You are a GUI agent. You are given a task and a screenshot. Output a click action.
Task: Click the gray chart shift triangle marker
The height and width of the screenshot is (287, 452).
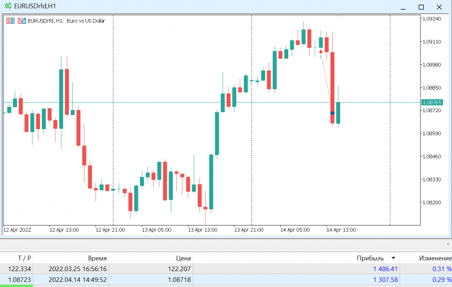pos(338,17)
